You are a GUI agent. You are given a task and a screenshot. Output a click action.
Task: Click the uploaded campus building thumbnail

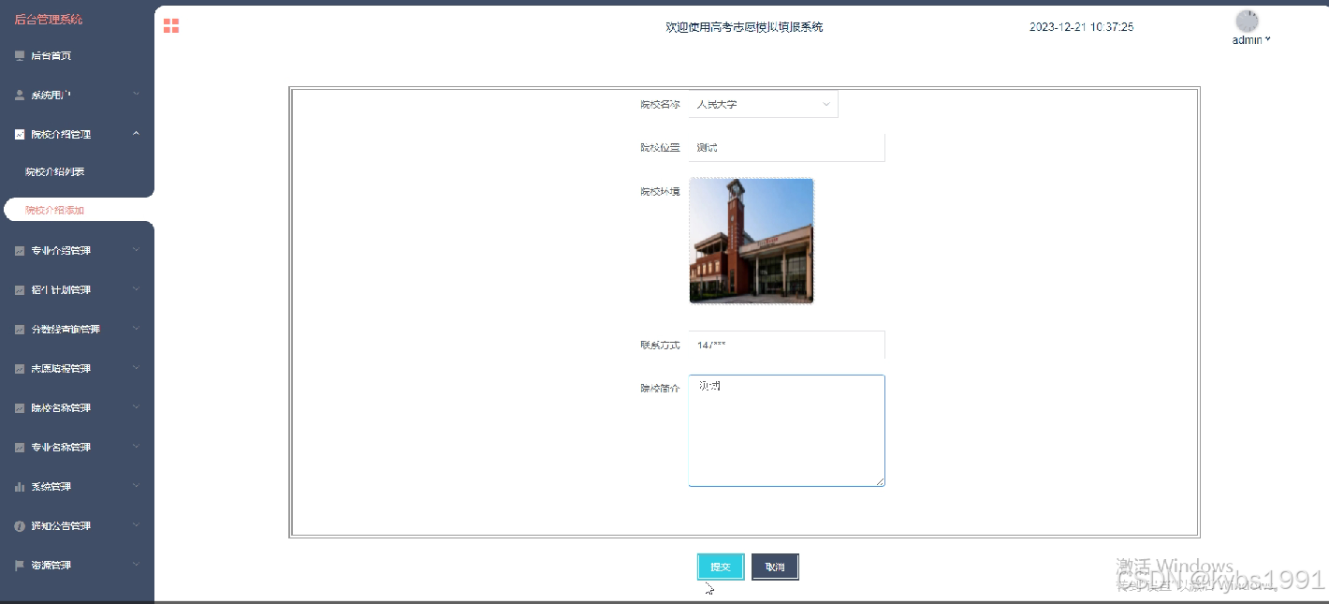pyautogui.click(x=752, y=241)
